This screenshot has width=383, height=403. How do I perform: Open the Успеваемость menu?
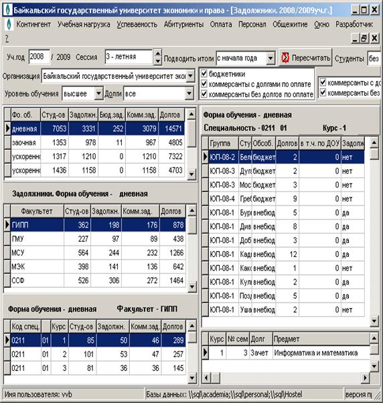click(x=137, y=24)
